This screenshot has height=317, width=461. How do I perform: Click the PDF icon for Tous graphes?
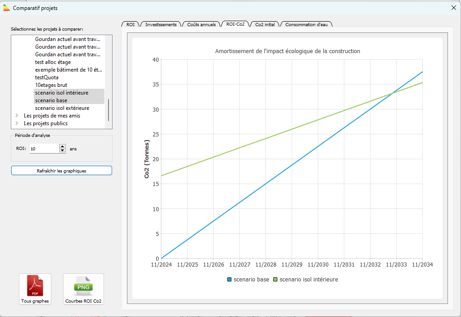[x=35, y=285]
